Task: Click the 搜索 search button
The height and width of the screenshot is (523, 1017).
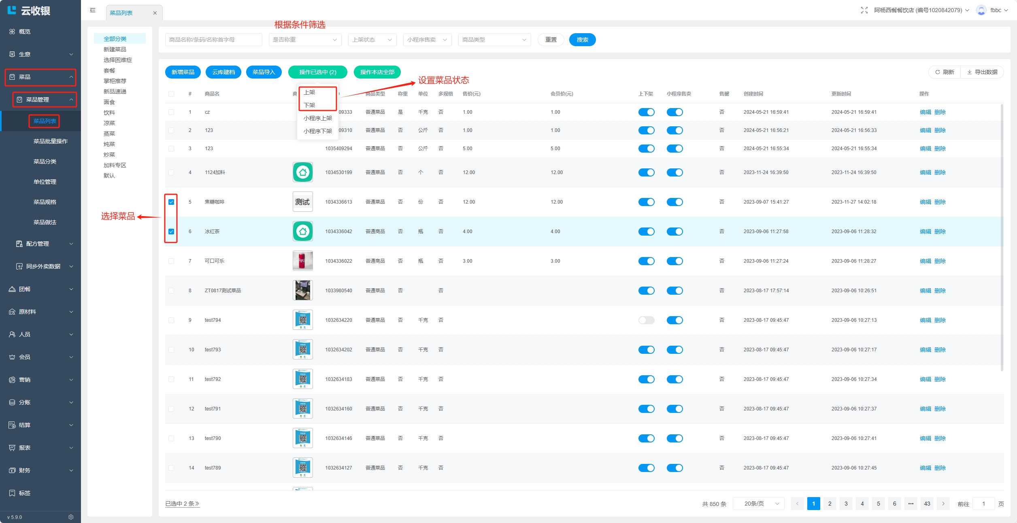Action: click(582, 40)
